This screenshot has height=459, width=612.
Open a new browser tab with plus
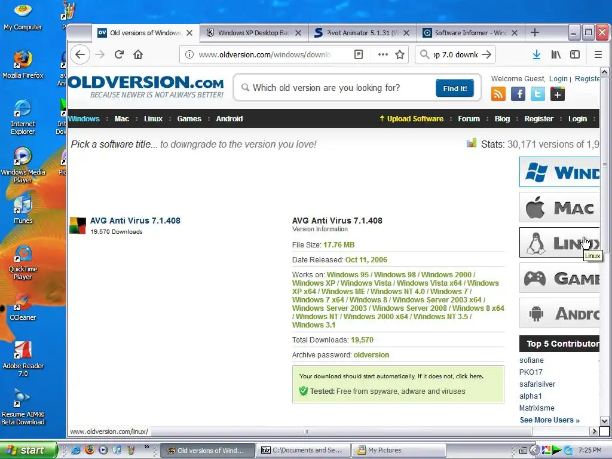pyautogui.click(x=535, y=33)
